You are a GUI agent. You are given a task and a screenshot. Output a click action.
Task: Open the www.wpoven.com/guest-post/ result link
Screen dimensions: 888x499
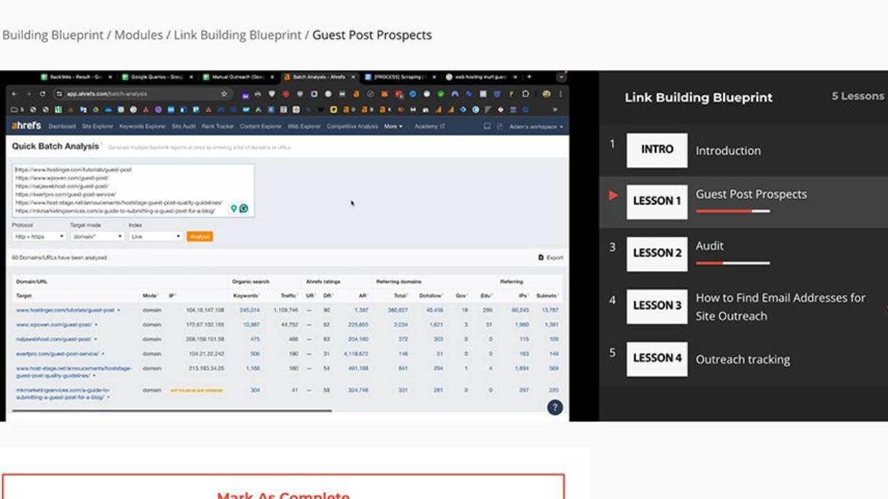point(54,324)
